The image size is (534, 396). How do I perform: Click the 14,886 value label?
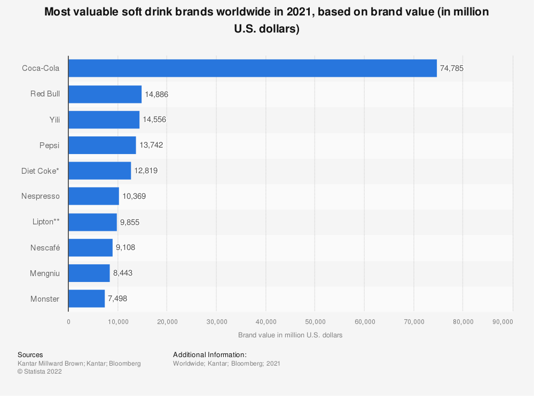(x=156, y=94)
